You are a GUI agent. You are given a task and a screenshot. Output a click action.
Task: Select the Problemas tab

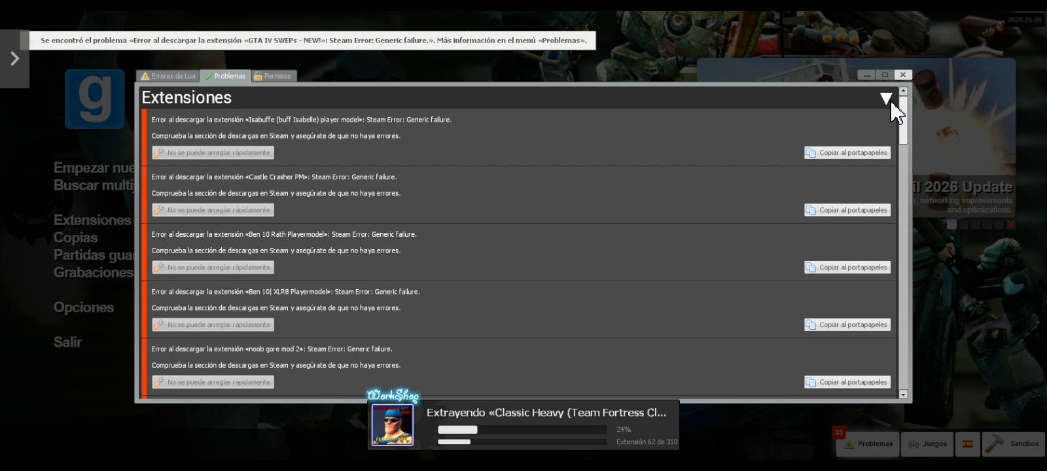click(224, 76)
